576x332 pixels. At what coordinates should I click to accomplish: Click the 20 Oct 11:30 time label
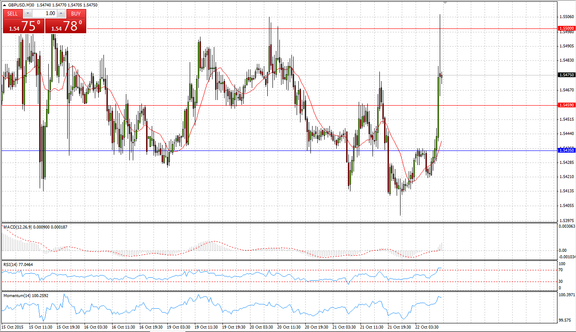pyautogui.click(x=289, y=327)
